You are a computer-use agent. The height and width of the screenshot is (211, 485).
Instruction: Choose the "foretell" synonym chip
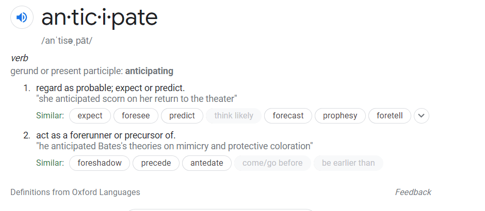point(390,116)
